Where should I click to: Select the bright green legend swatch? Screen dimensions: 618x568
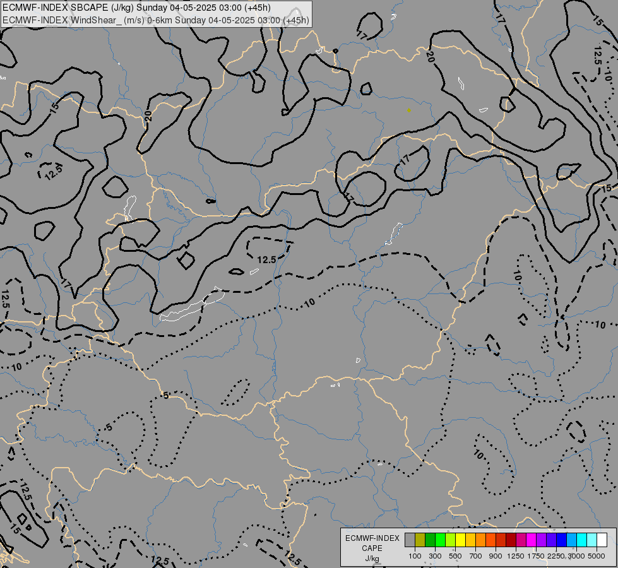pyautogui.click(x=440, y=540)
